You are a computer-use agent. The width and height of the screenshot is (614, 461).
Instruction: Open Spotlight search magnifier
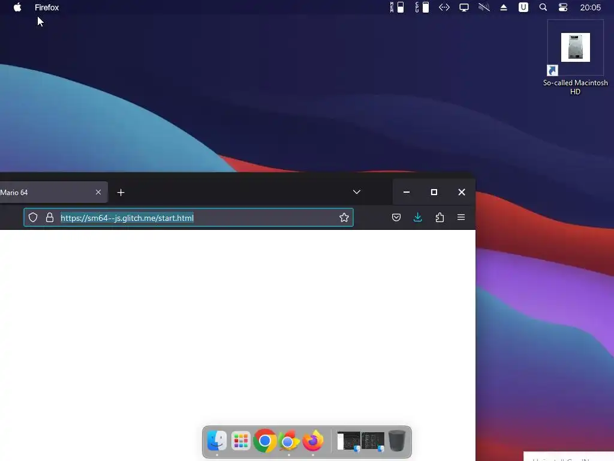click(543, 7)
